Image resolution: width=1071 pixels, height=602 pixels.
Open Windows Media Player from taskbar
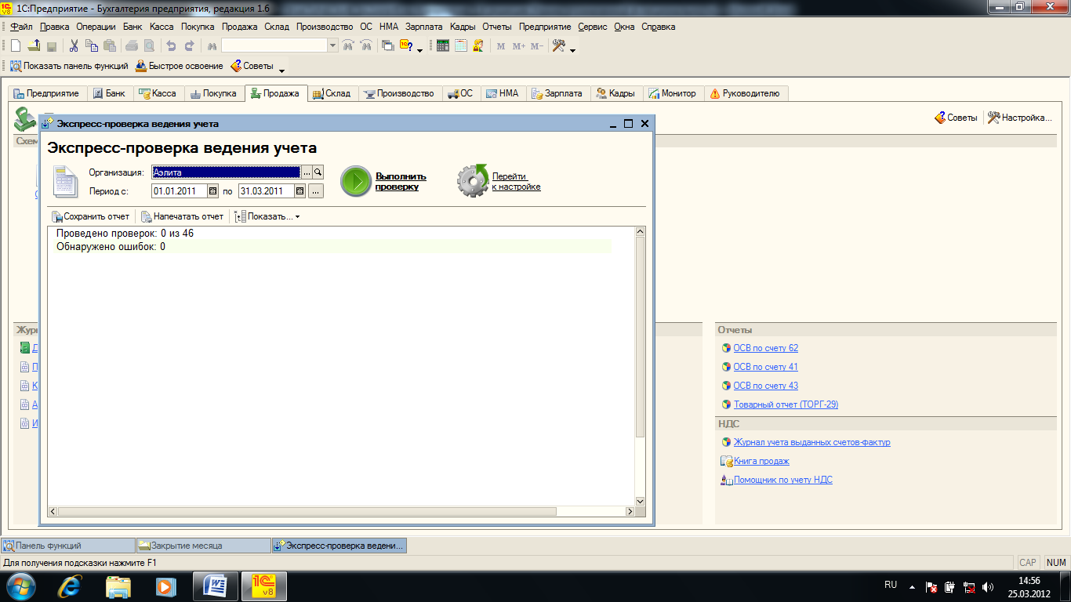click(165, 586)
